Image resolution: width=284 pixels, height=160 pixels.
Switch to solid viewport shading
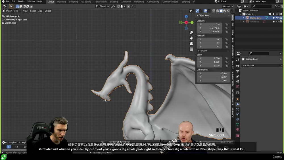tap(221, 11)
